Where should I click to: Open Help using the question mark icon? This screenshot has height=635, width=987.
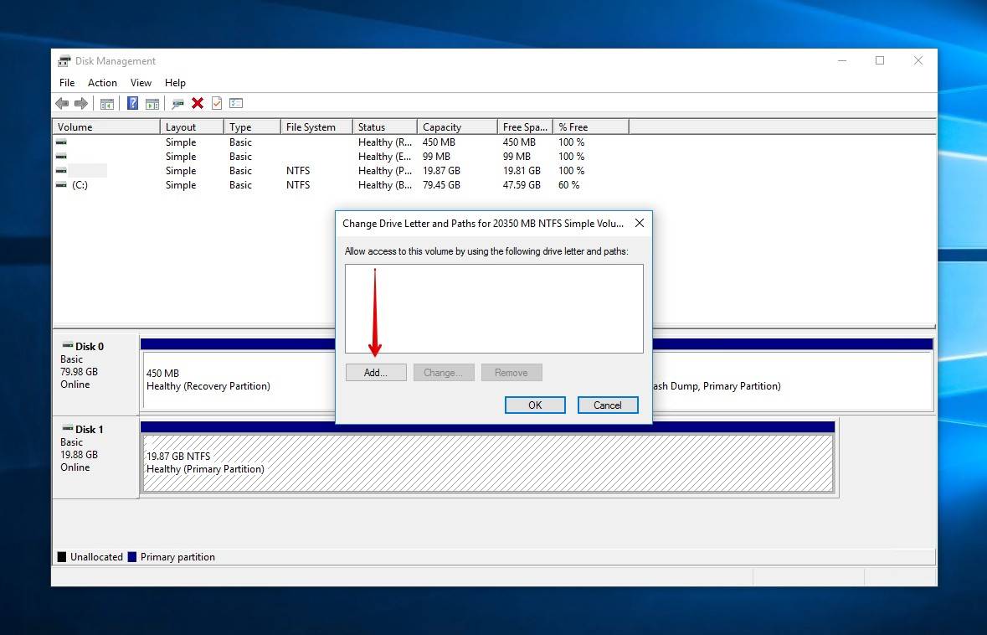point(132,102)
